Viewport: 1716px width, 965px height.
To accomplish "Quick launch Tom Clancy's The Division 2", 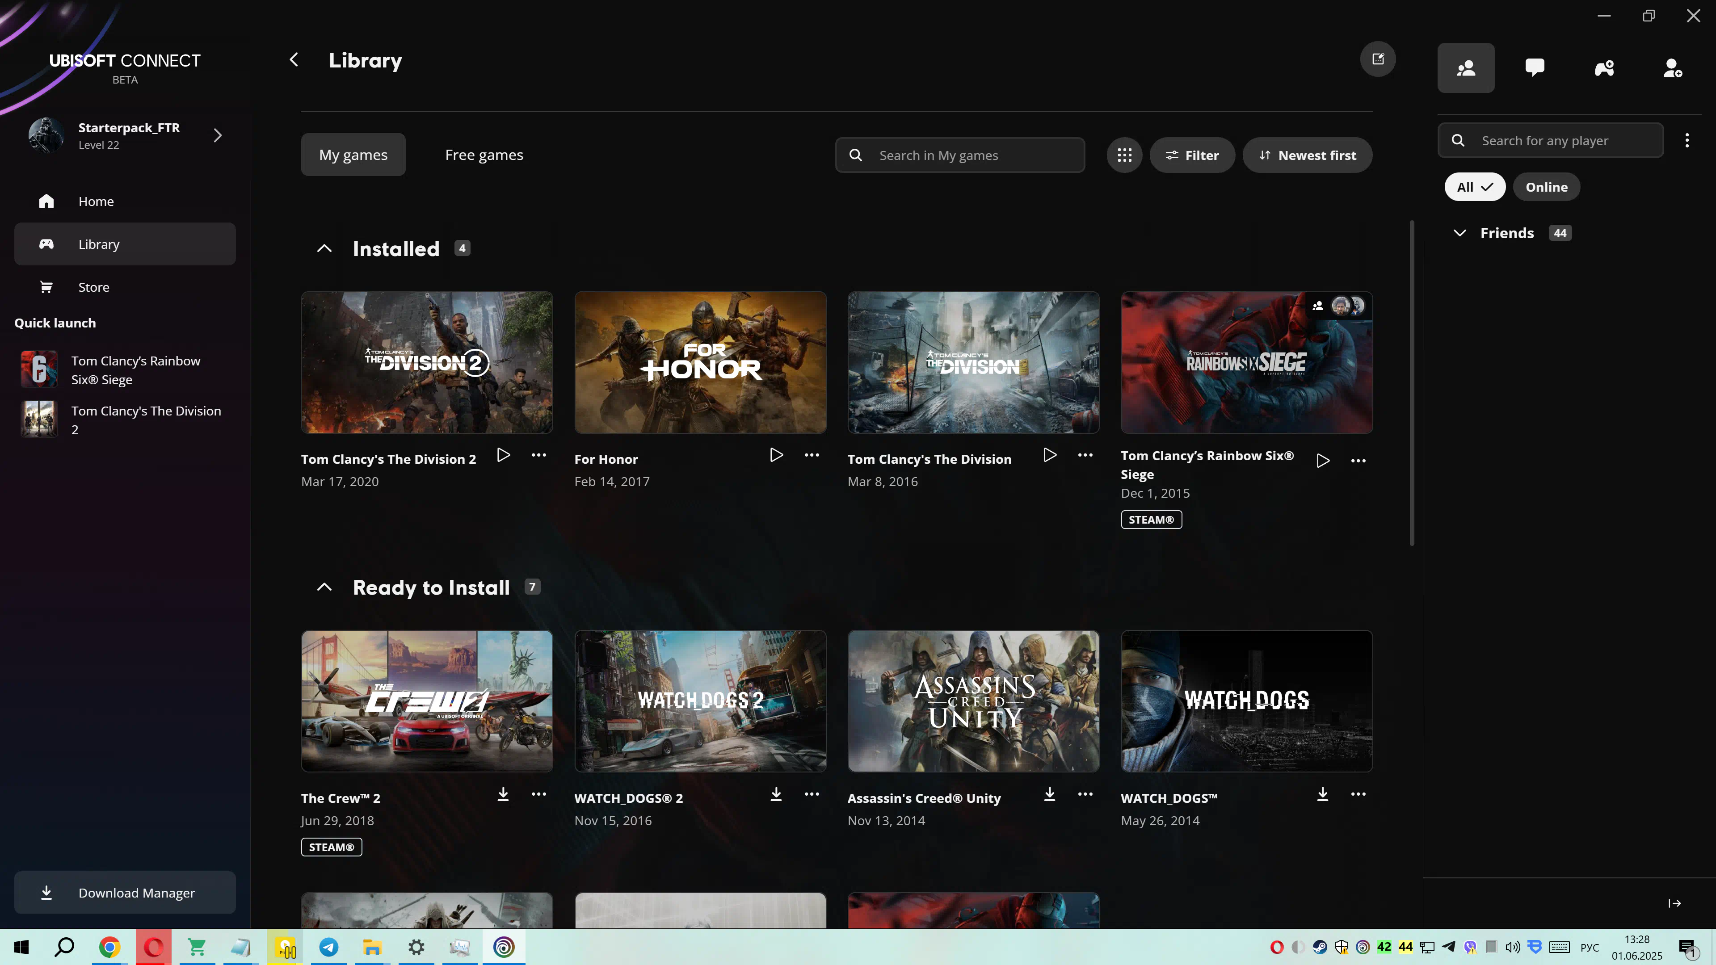I will click(x=125, y=420).
